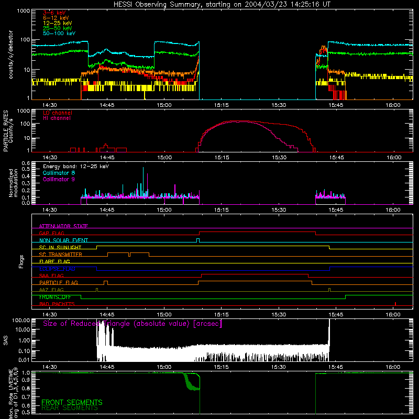Select the LO channel legend label

point(58,113)
